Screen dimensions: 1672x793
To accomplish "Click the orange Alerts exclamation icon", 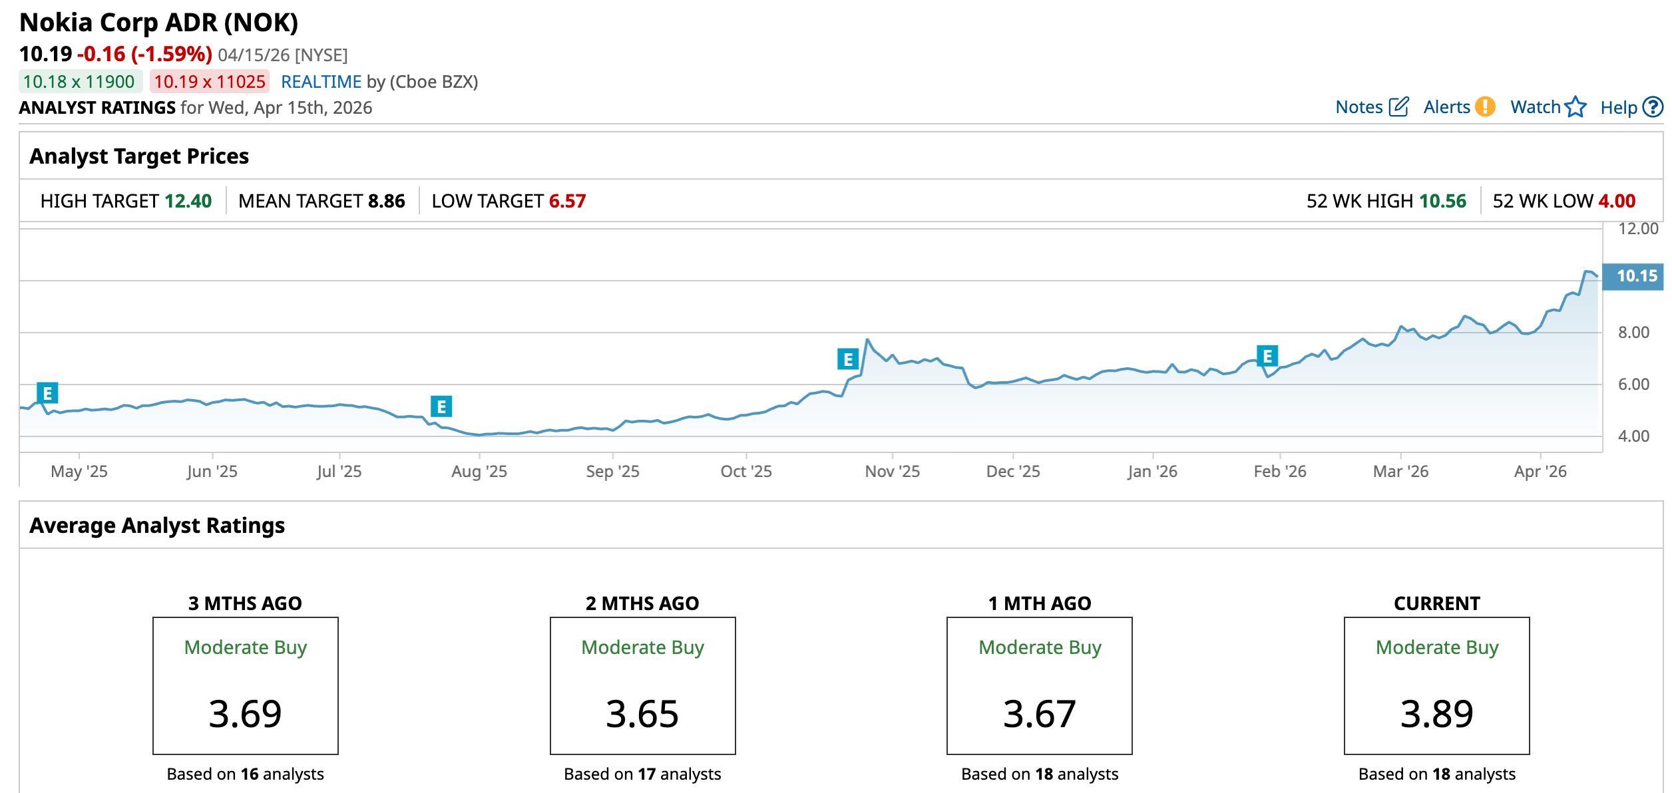I will (1484, 107).
